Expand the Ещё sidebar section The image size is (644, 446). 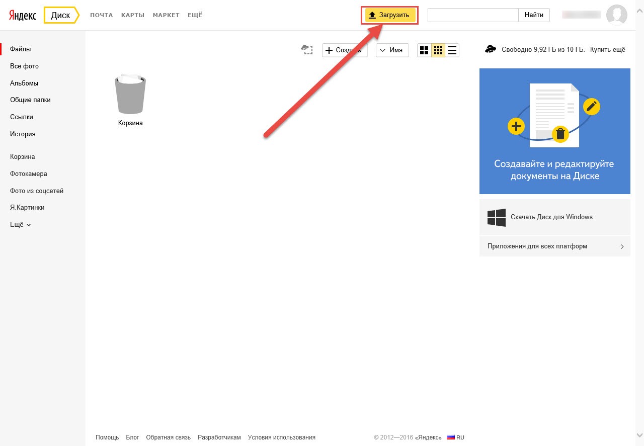(20, 225)
